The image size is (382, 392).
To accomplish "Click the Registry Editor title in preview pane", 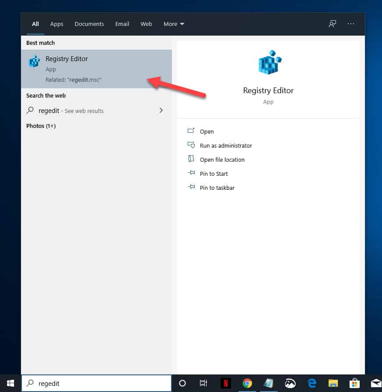I will [268, 91].
